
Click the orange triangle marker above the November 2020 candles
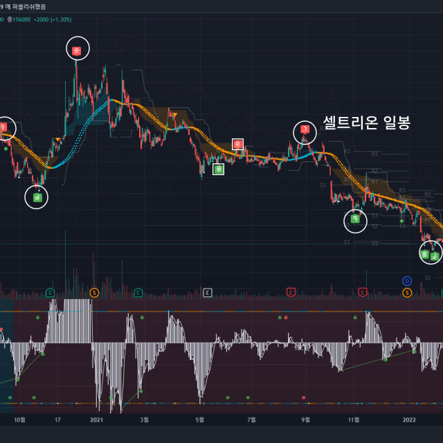[58, 140]
